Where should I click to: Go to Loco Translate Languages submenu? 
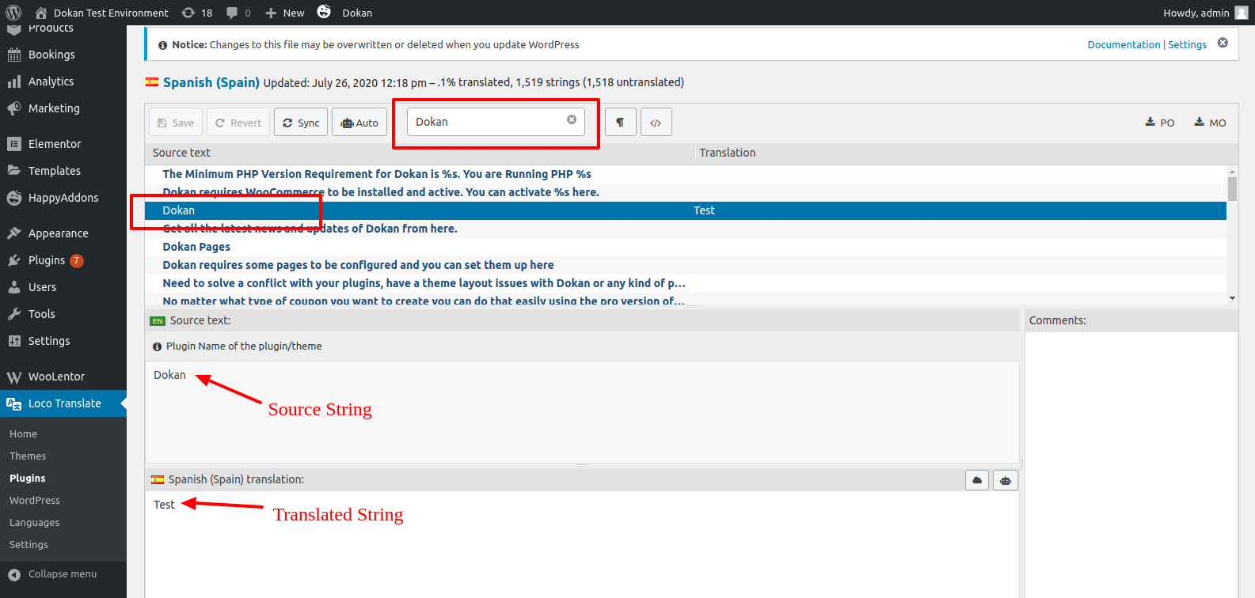click(35, 523)
